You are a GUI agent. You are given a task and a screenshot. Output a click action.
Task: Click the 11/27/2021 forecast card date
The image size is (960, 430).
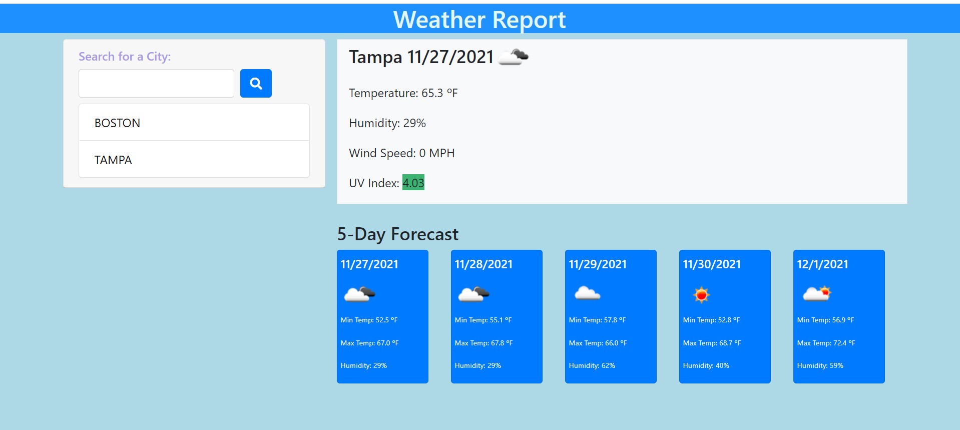[x=369, y=264]
